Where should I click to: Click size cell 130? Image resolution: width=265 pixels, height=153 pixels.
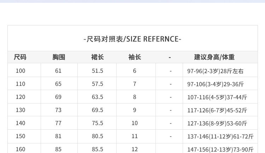[20, 110]
